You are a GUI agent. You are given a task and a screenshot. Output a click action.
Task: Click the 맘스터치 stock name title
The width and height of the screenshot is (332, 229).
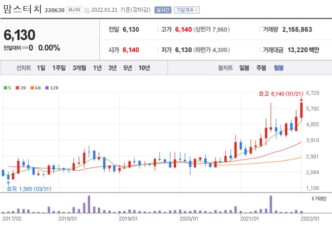coord(22,9)
